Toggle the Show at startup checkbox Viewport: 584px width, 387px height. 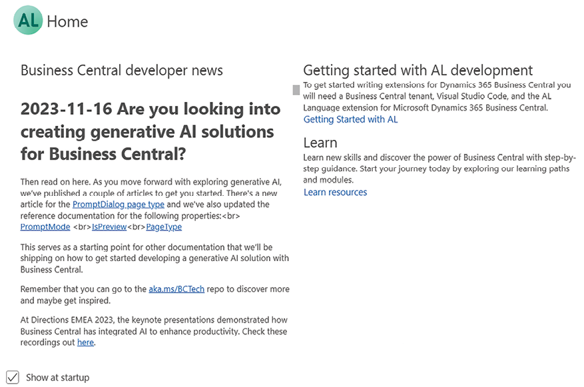[13, 377]
